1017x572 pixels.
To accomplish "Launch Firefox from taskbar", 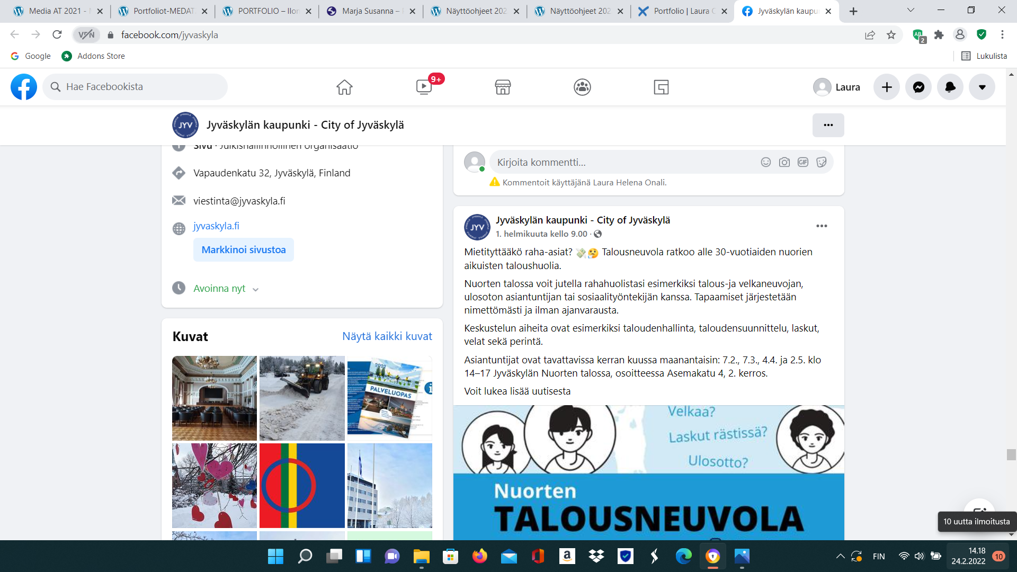I will coord(480,556).
